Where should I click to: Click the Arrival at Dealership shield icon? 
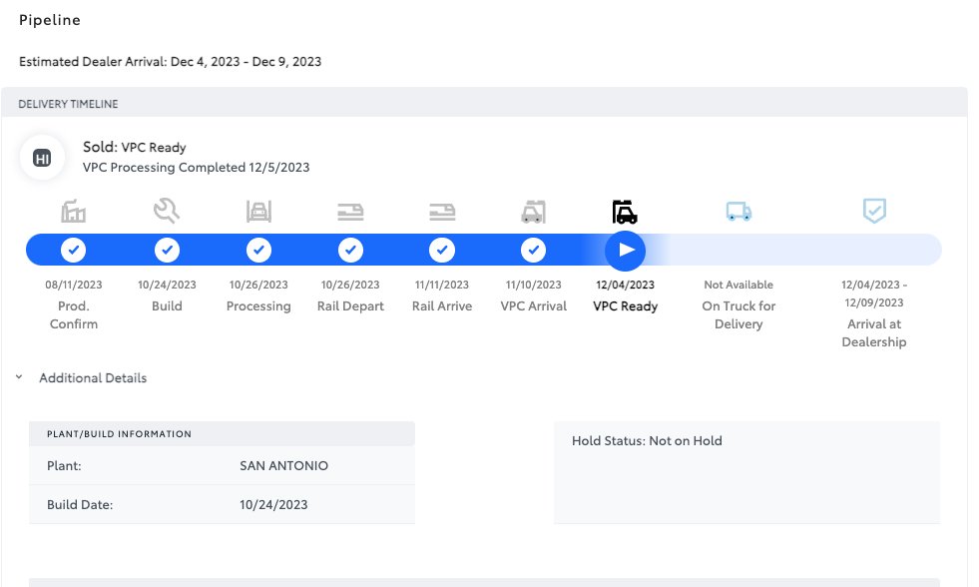pos(874,211)
